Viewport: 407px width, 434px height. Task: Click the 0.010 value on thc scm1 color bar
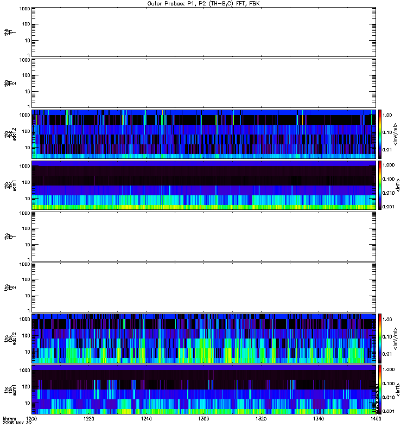(x=389, y=398)
